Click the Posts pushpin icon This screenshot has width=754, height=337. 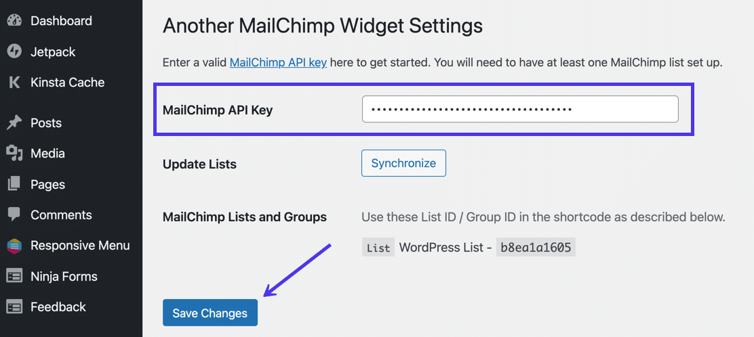tap(14, 123)
